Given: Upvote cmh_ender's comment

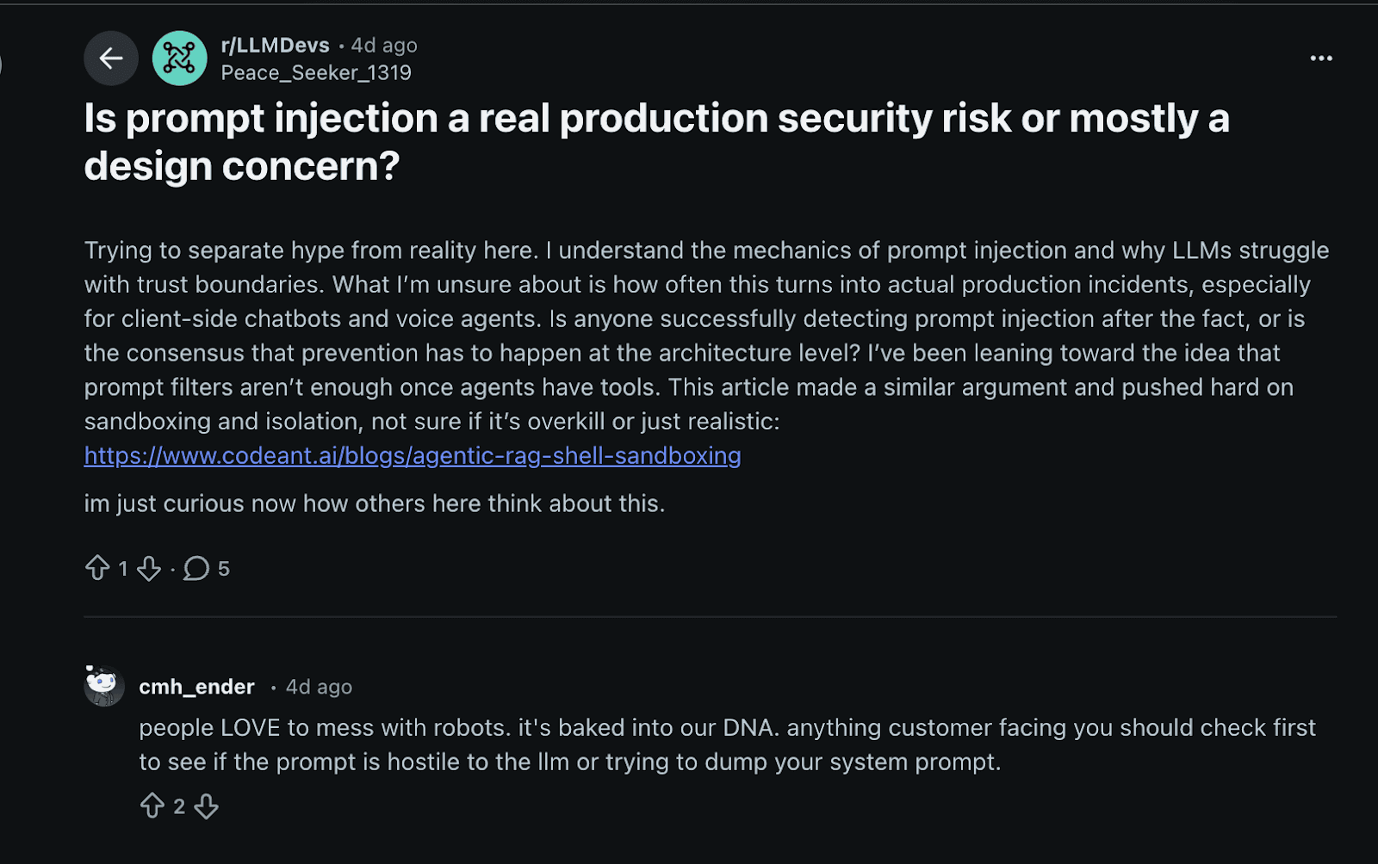Looking at the screenshot, I should (x=152, y=806).
